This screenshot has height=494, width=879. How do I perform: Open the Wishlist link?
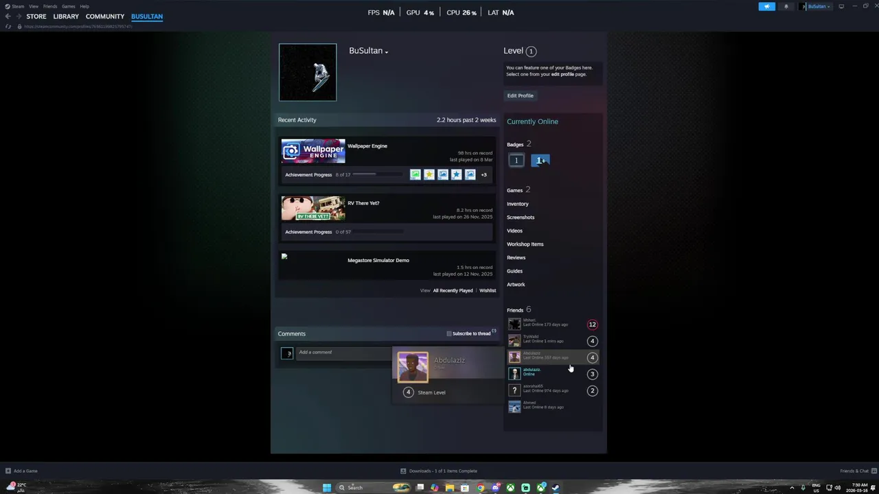(x=488, y=290)
